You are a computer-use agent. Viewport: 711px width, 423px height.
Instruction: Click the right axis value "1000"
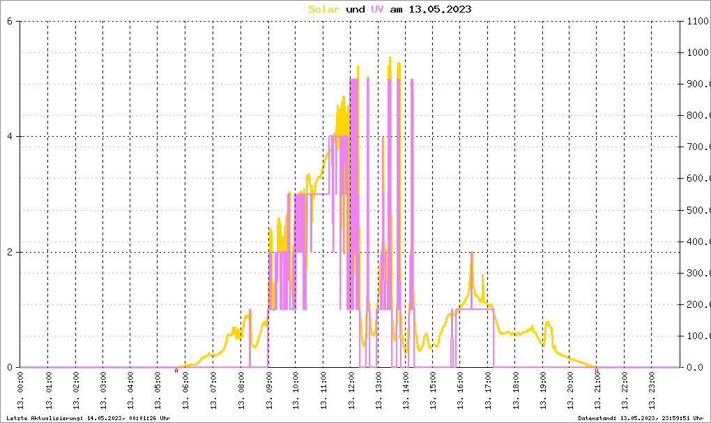pos(697,52)
